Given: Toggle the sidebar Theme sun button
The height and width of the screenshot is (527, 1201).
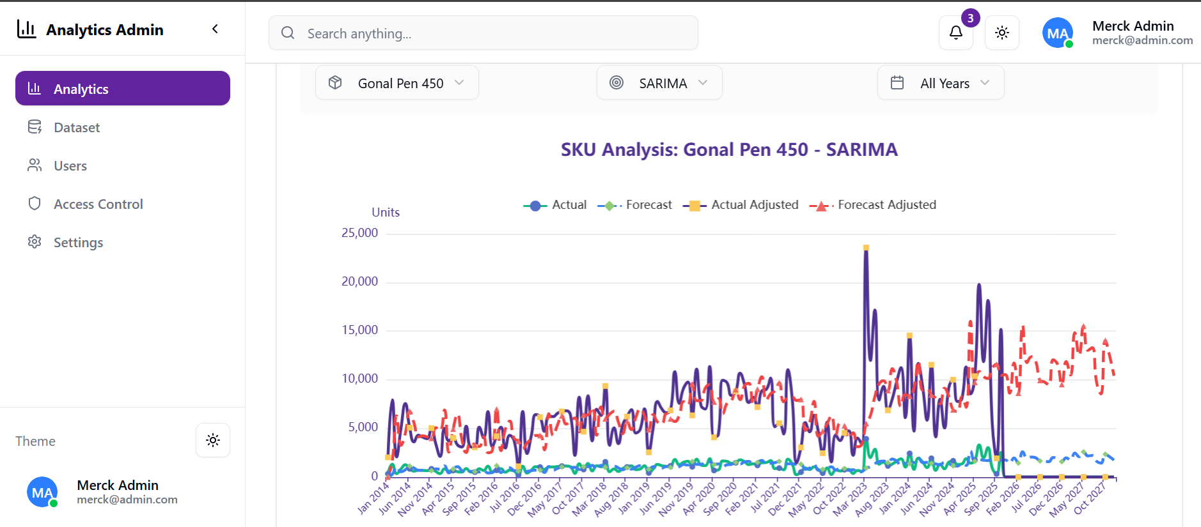Looking at the screenshot, I should click(213, 440).
